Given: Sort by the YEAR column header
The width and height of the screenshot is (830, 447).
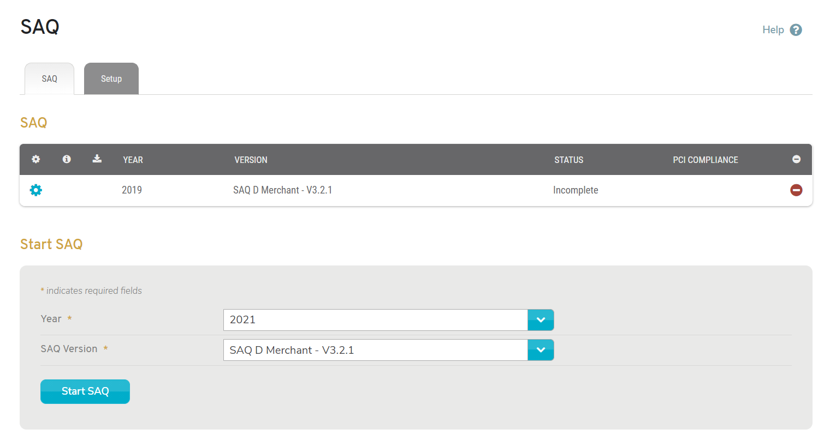Looking at the screenshot, I should coord(133,160).
